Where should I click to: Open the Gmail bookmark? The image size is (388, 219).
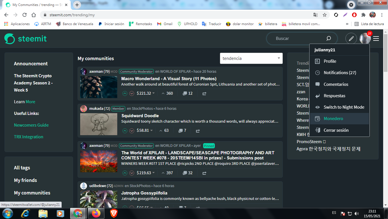(165, 24)
